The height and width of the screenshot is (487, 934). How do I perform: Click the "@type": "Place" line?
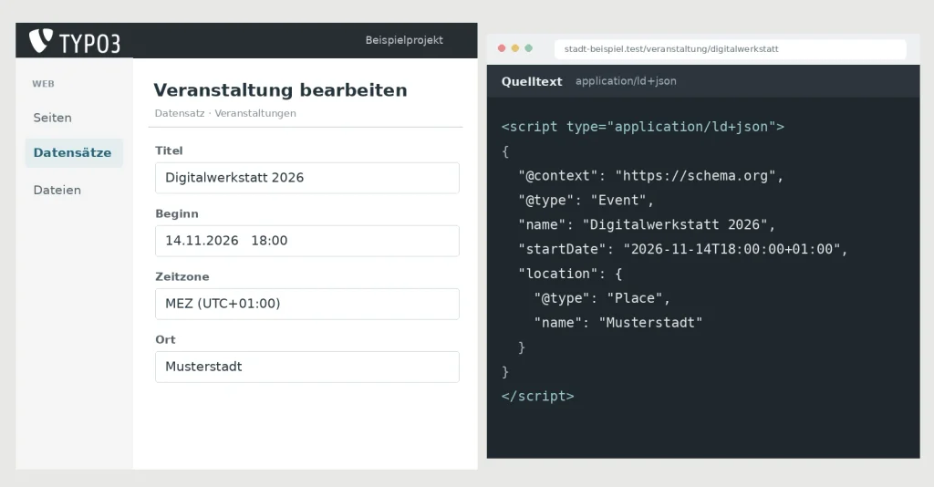coord(602,298)
